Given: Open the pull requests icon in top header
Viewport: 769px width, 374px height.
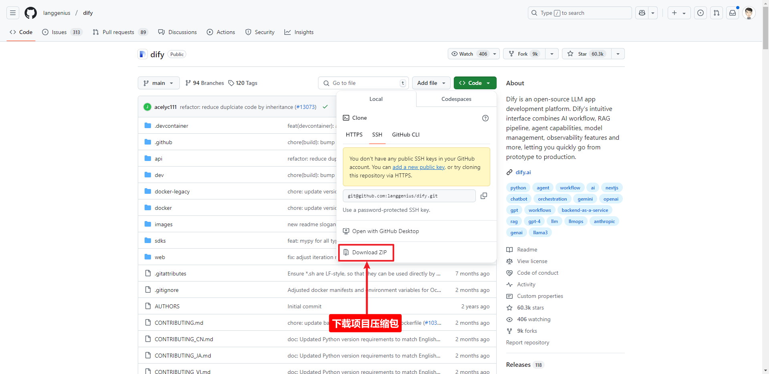Looking at the screenshot, I should coord(717,13).
